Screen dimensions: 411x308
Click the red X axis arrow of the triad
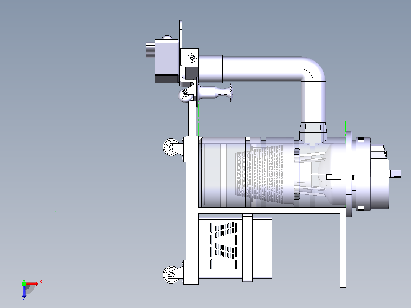coord(32,284)
